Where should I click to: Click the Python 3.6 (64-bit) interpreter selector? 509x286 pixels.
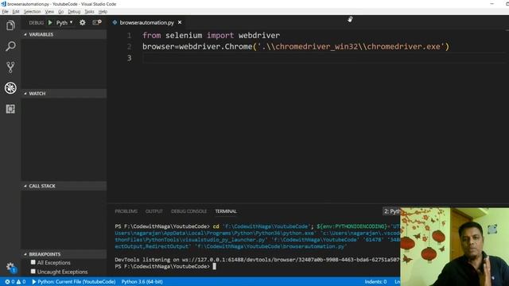pyautogui.click(x=142, y=282)
